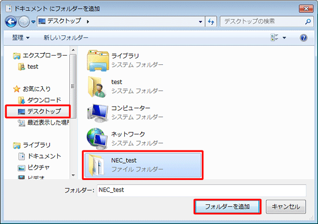Screen dimensions: 318x224
Task: Refresh the folder view
Action: click(211, 21)
